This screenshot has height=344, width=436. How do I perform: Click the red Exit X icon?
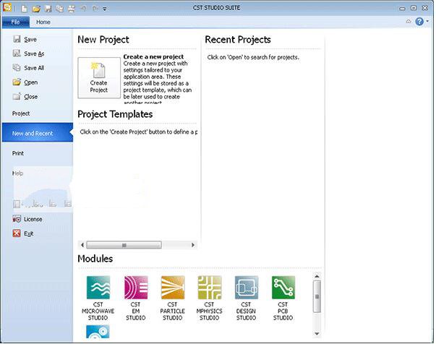(17, 233)
